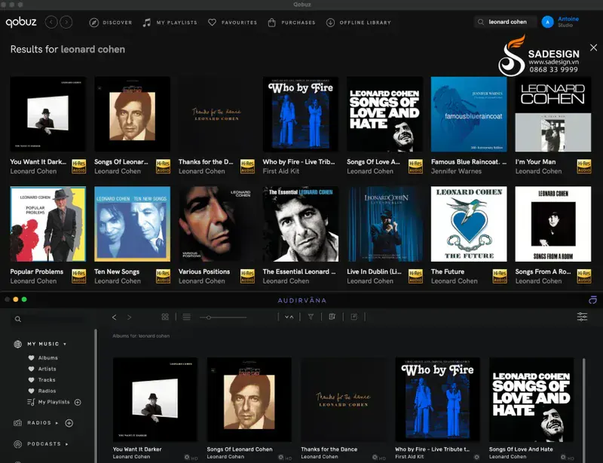Click Audirvana sidebar search magnifier icon
Screen dimensions: 603x463
[18, 320]
